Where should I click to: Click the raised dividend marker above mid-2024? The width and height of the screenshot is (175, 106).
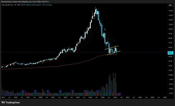click(98, 91)
